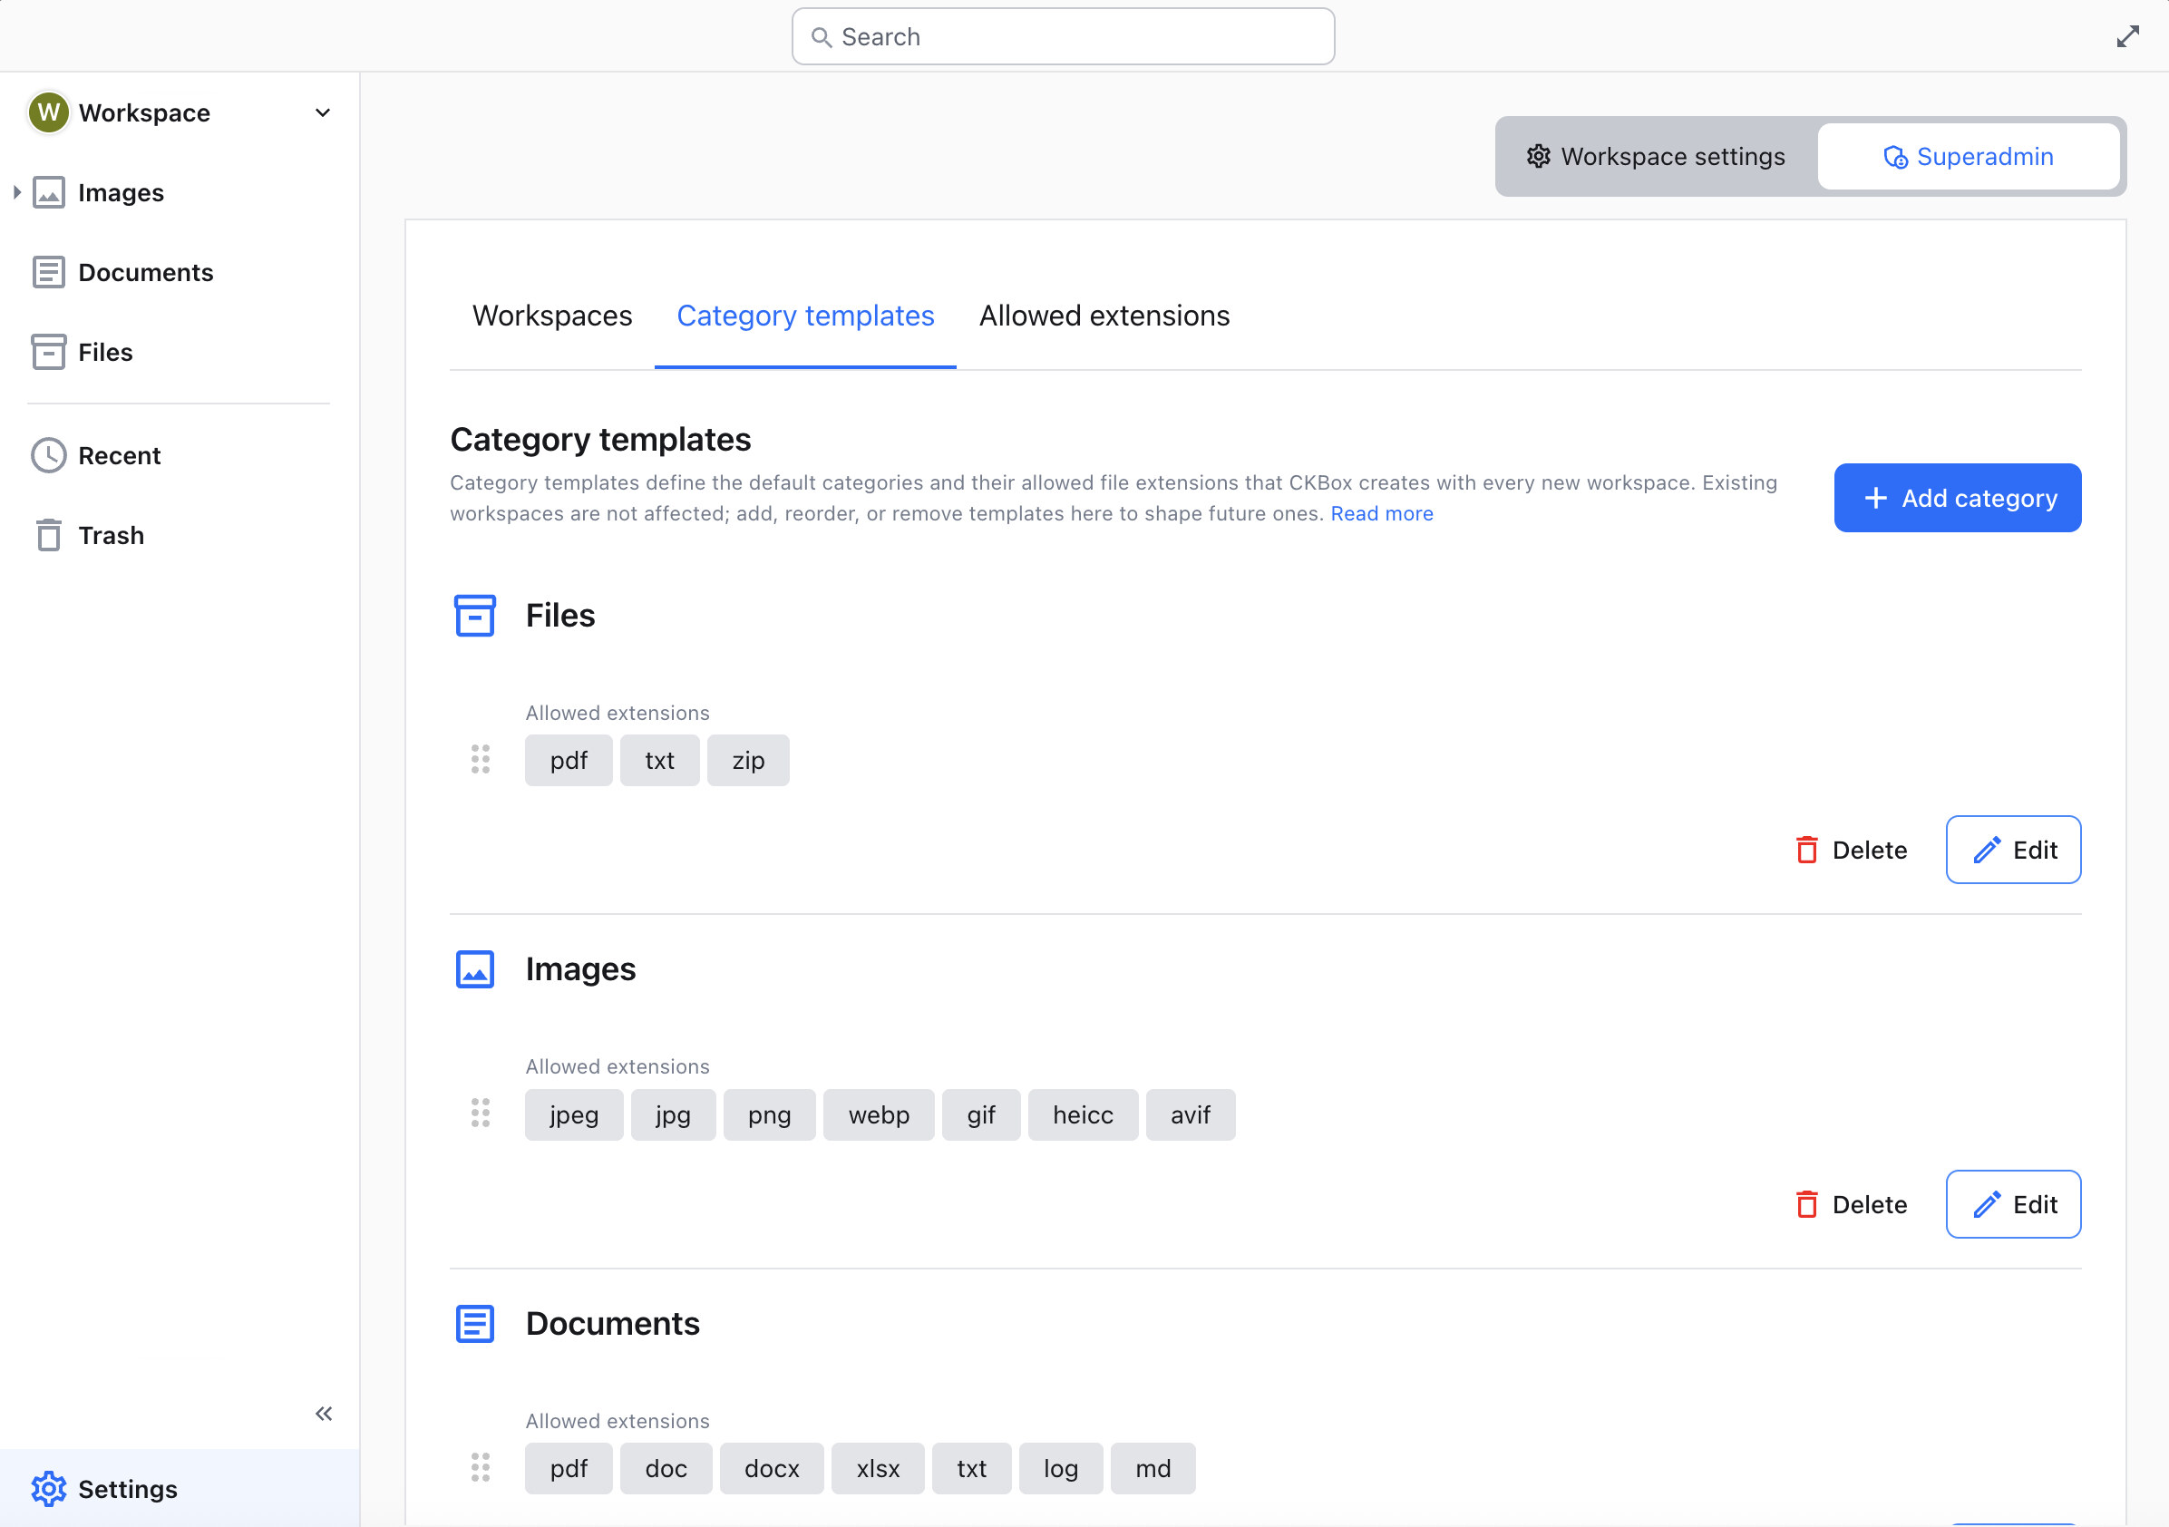2169x1527 pixels.
Task: Click the heicc extension tag
Action: pos(1084,1115)
